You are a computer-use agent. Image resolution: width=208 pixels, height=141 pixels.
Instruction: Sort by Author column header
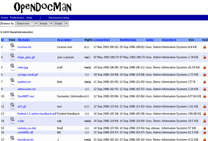tap(150, 40)
